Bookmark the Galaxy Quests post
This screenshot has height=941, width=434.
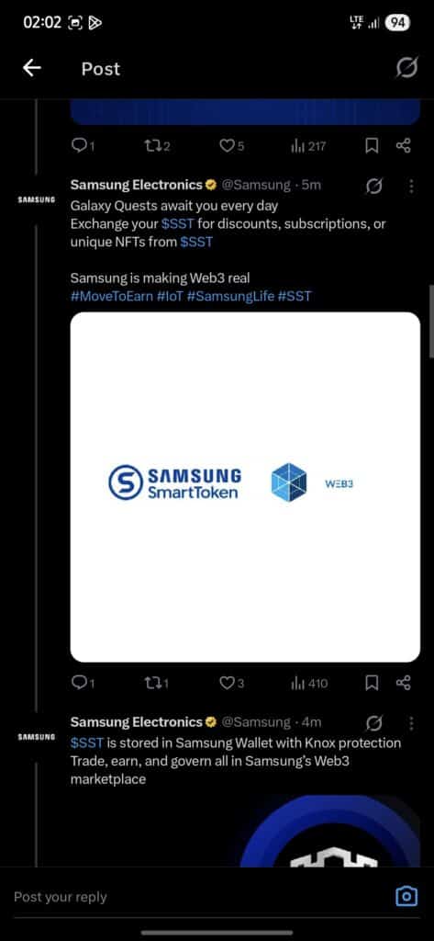point(372,683)
